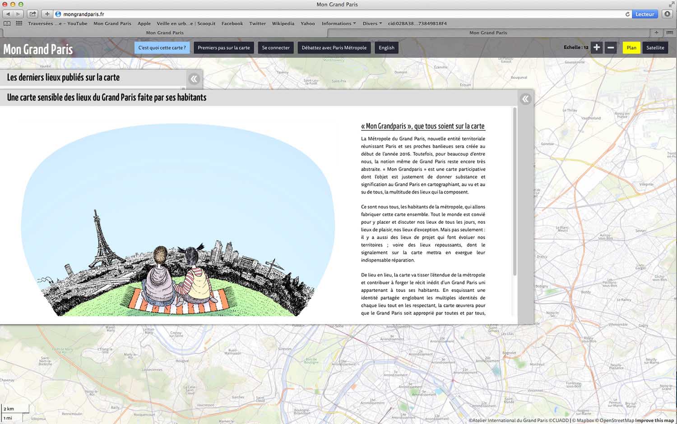Expand the Informations bookmarks folder
The image size is (677, 424).
point(338,23)
